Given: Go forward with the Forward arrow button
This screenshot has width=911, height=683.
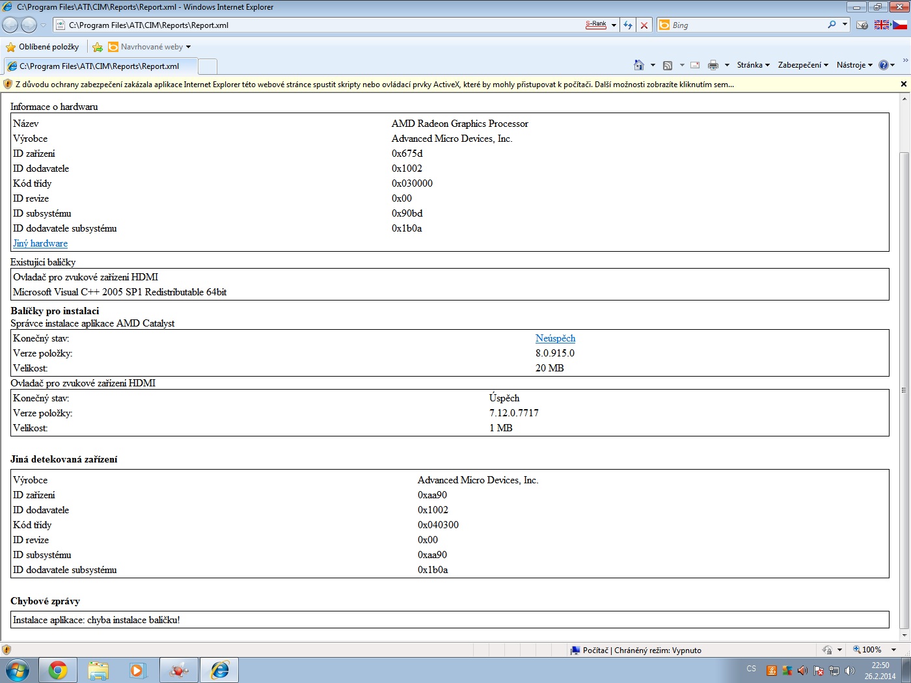Looking at the screenshot, I should pyautogui.click(x=29, y=25).
